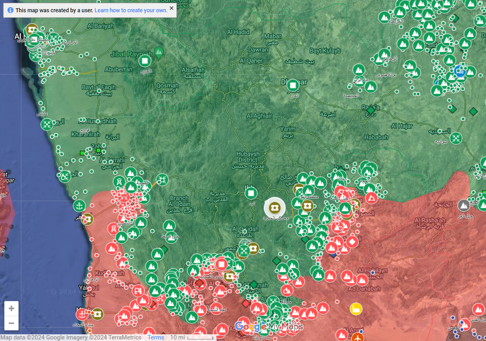Image resolution: width=486 pixels, height=341 pixels.
Task: Open 'Learn how to create your own' link
Action: point(131,10)
